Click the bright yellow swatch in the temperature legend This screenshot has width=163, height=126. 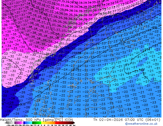[x=42, y=123]
